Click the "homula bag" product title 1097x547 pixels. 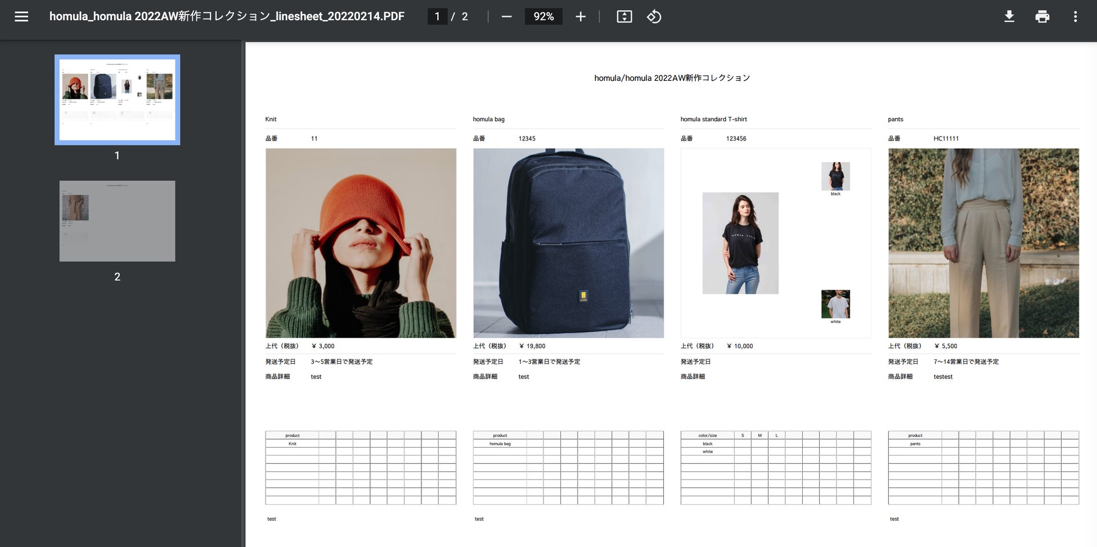coord(488,119)
